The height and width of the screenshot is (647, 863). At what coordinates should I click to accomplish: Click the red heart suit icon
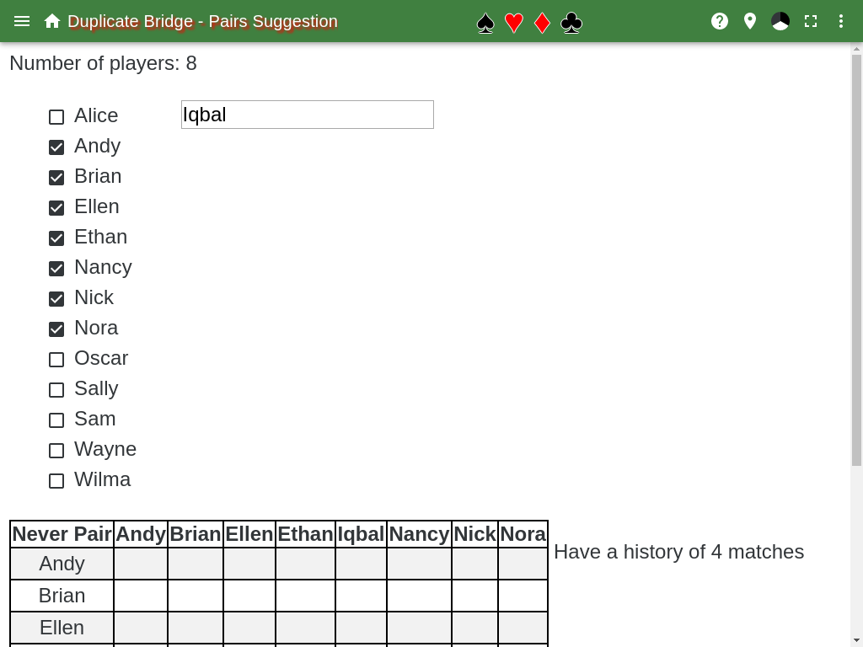[x=514, y=23]
